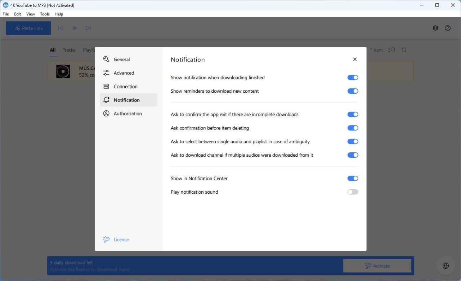Open the Connection settings section
This screenshot has width=461, height=281.
[129, 87]
